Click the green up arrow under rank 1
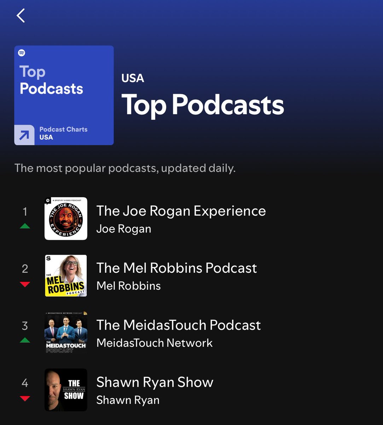 (25, 226)
